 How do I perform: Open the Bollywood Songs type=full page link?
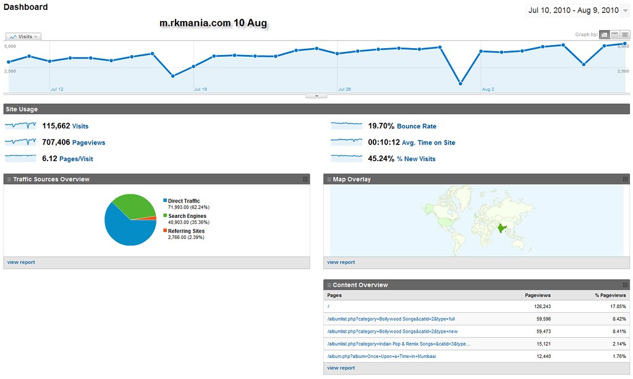click(x=391, y=319)
